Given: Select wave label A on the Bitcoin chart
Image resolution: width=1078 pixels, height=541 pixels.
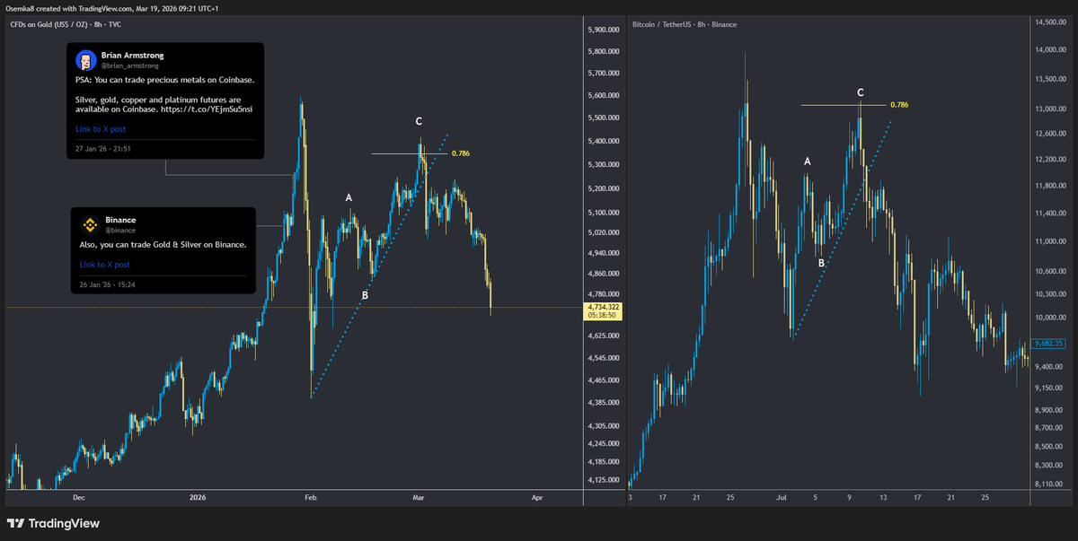Looking at the screenshot, I should coord(807,161).
